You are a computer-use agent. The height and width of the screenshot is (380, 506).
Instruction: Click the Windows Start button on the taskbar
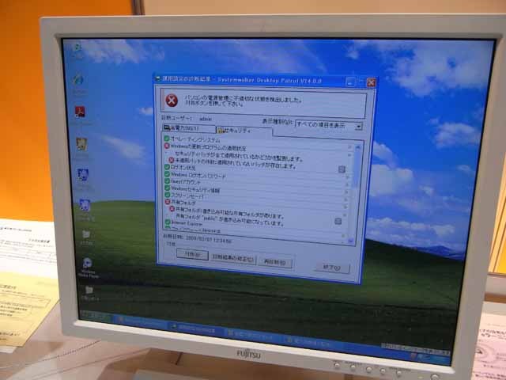(96, 317)
